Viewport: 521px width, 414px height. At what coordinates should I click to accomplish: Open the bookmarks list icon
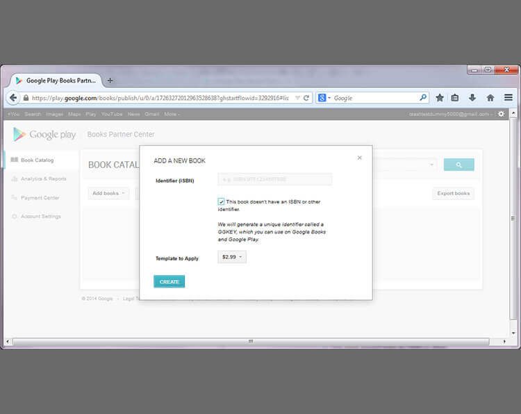tap(455, 98)
